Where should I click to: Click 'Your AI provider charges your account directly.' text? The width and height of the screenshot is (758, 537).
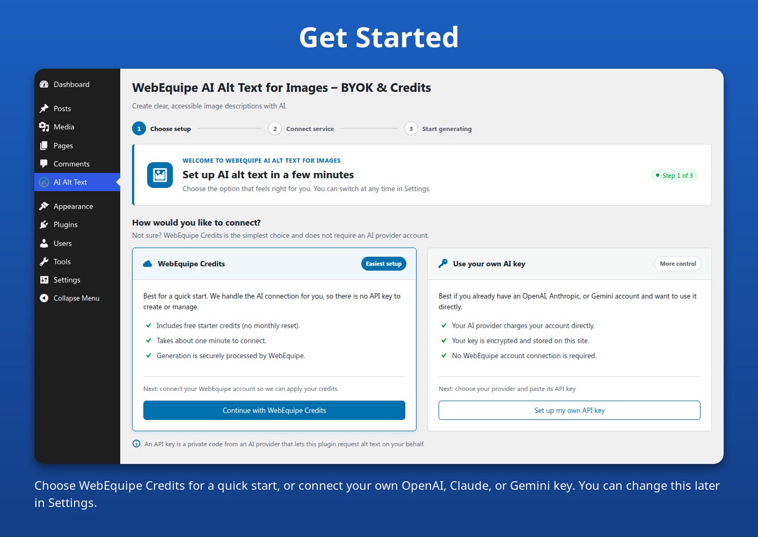pos(523,325)
